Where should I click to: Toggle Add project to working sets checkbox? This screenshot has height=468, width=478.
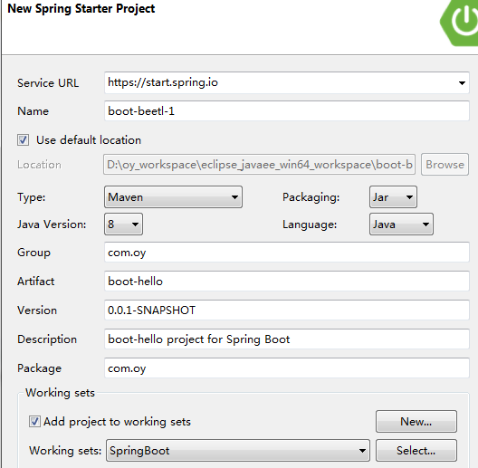coord(34,422)
